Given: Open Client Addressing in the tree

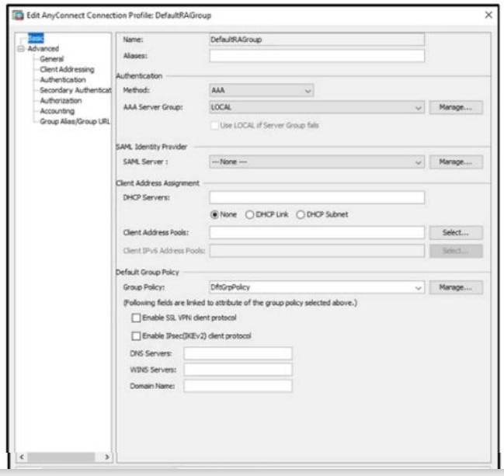Looking at the screenshot, I should click(66, 69).
